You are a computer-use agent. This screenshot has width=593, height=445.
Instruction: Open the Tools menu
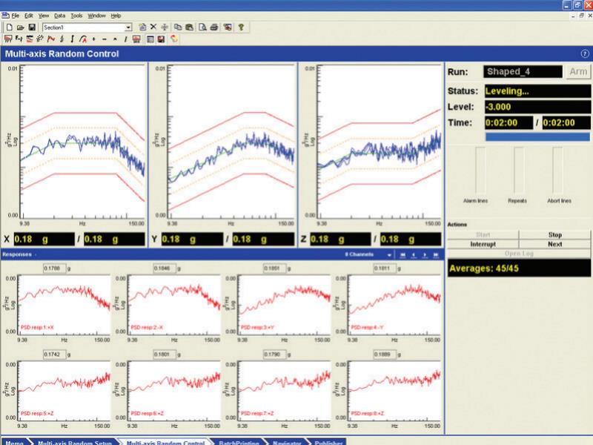[76, 16]
